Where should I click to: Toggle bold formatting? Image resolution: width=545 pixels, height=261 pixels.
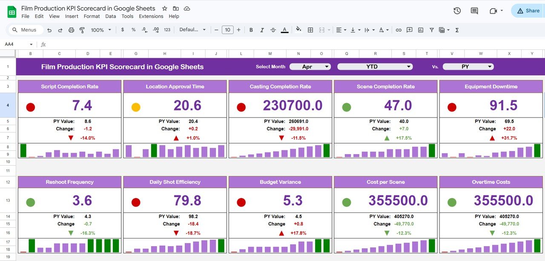[x=251, y=30]
